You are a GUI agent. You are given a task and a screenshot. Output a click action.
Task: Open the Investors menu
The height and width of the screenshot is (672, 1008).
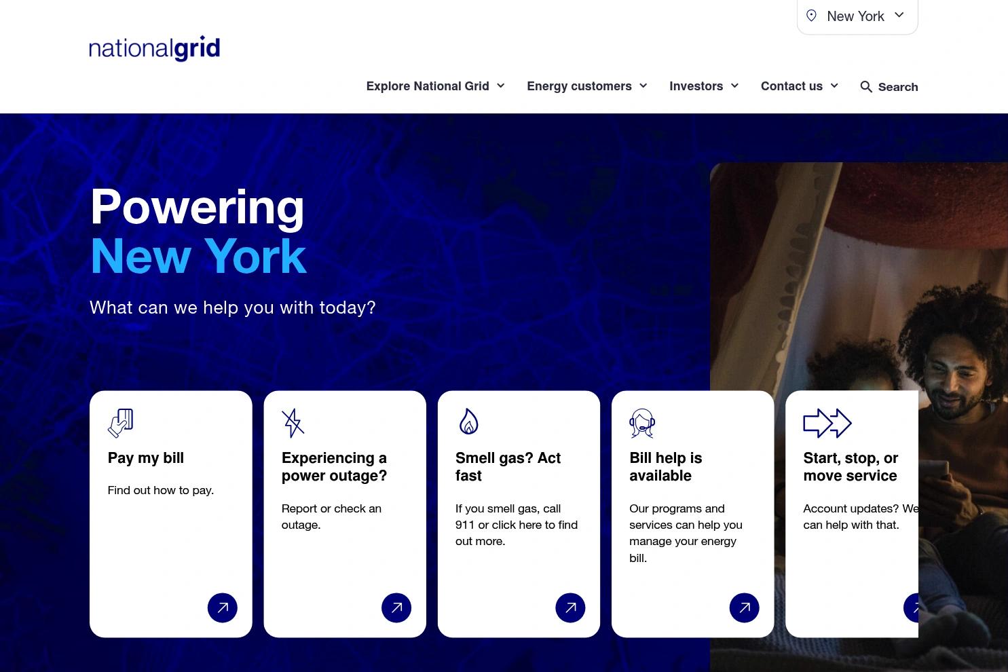(x=696, y=86)
